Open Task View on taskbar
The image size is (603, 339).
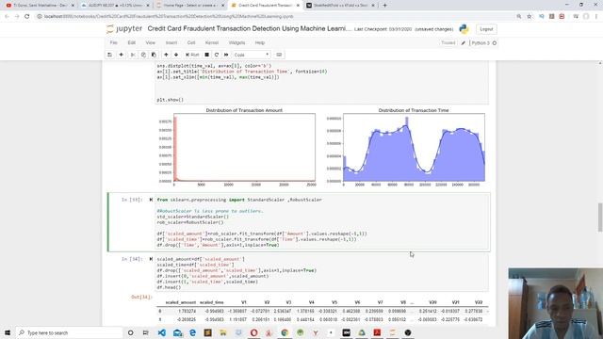coord(145,332)
